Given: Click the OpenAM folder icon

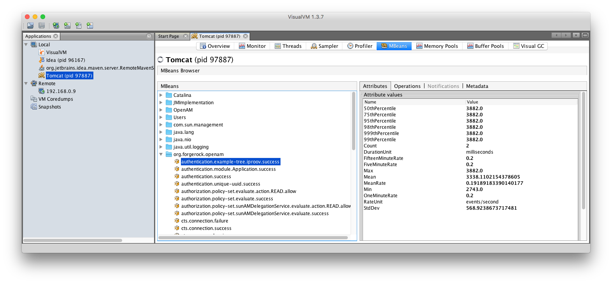Looking at the screenshot, I should tap(169, 110).
